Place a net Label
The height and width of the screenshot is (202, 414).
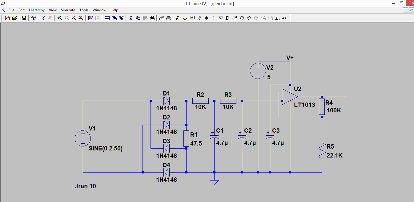tap(192, 18)
